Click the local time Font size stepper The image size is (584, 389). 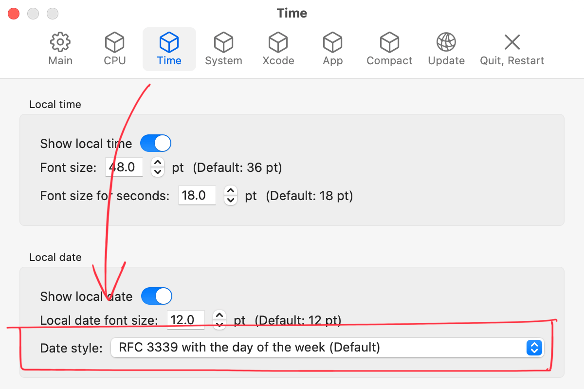click(158, 167)
